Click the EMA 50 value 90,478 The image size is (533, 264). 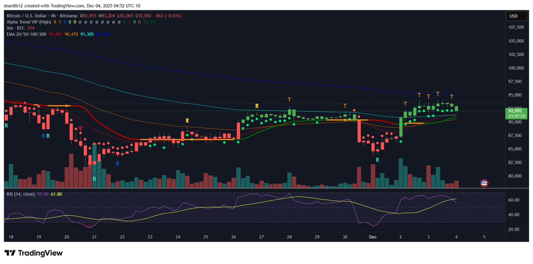[71, 34]
